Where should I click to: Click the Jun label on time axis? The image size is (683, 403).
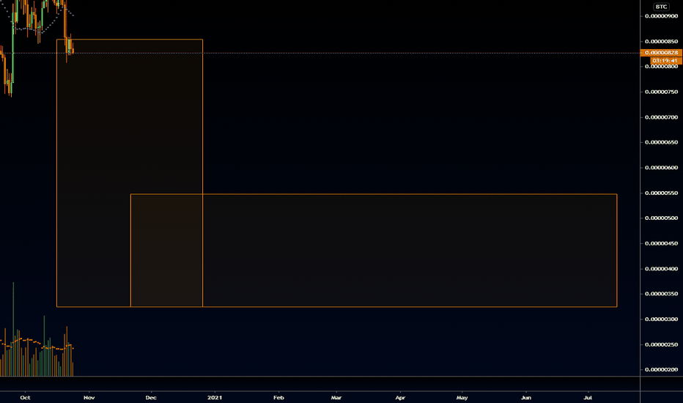526,397
